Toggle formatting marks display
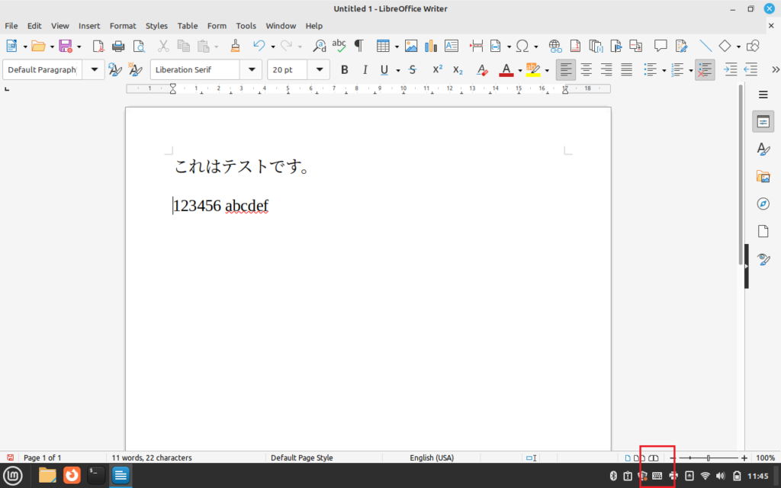Image resolution: width=781 pixels, height=488 pixels. (358, 47)
